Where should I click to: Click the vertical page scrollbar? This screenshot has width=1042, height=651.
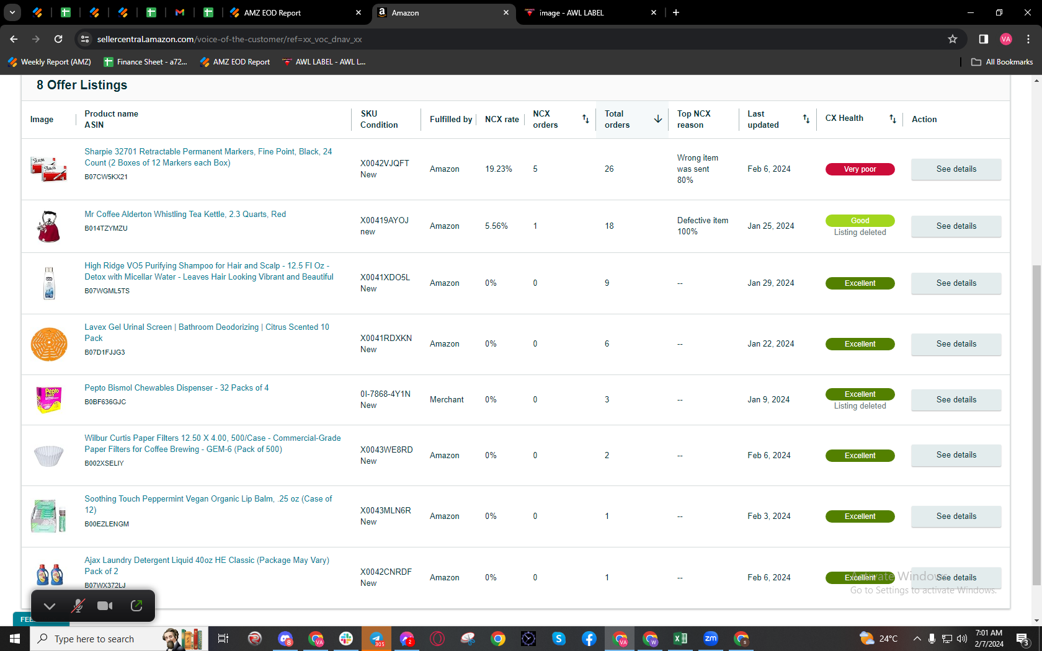click(x=1036, y=425)
